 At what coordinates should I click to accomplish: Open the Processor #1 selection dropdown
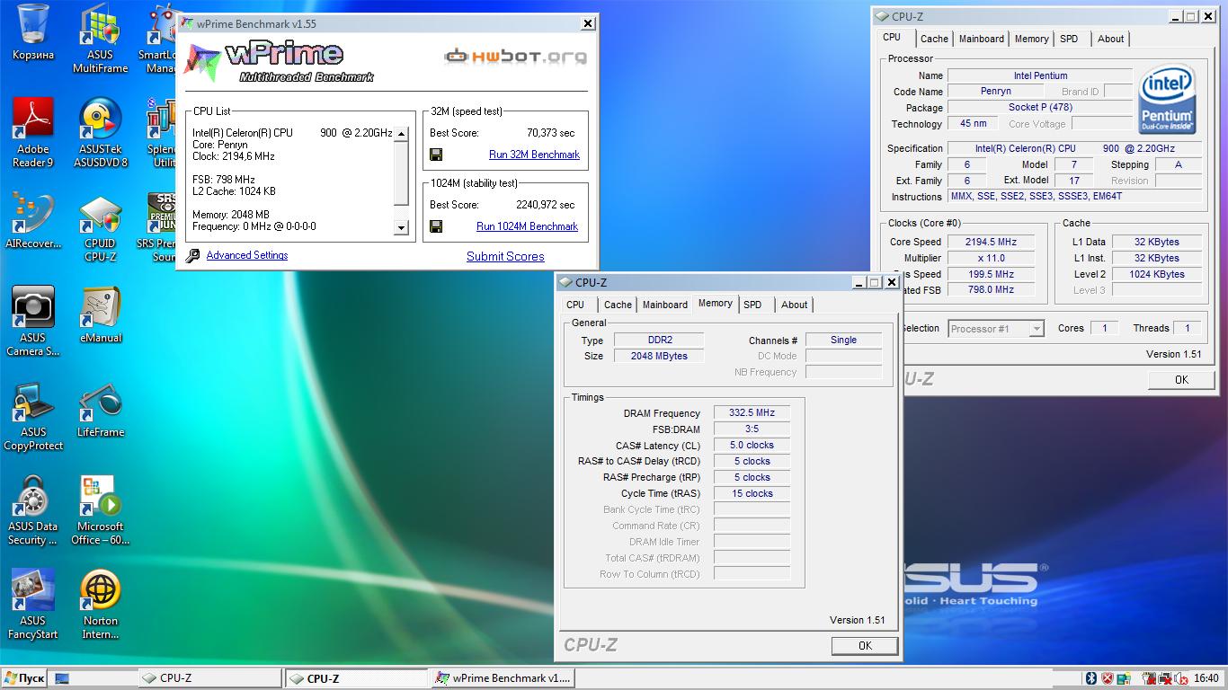996,329
